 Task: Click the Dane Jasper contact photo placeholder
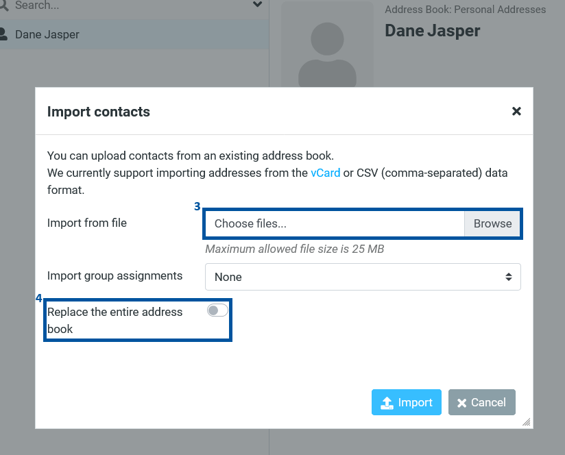point(327,45)
